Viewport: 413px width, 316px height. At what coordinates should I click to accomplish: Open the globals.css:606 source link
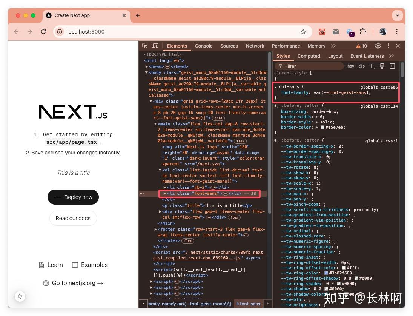click(x=379, y=87)
